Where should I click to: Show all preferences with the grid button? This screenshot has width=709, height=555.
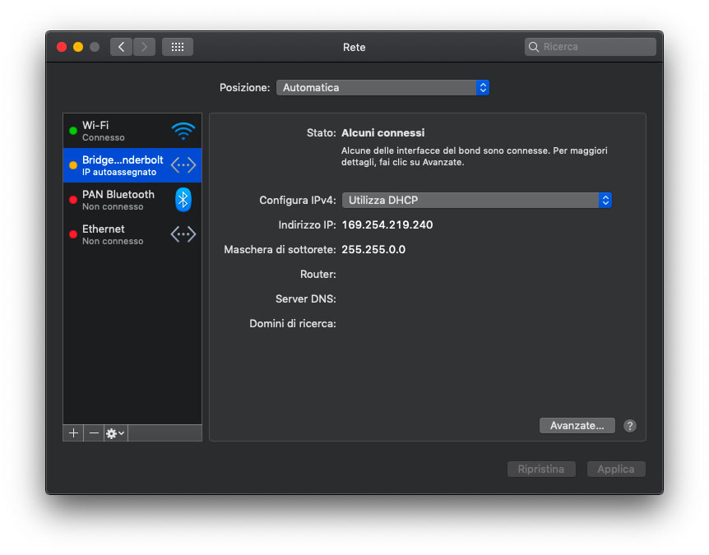click(x=178, y=47)
